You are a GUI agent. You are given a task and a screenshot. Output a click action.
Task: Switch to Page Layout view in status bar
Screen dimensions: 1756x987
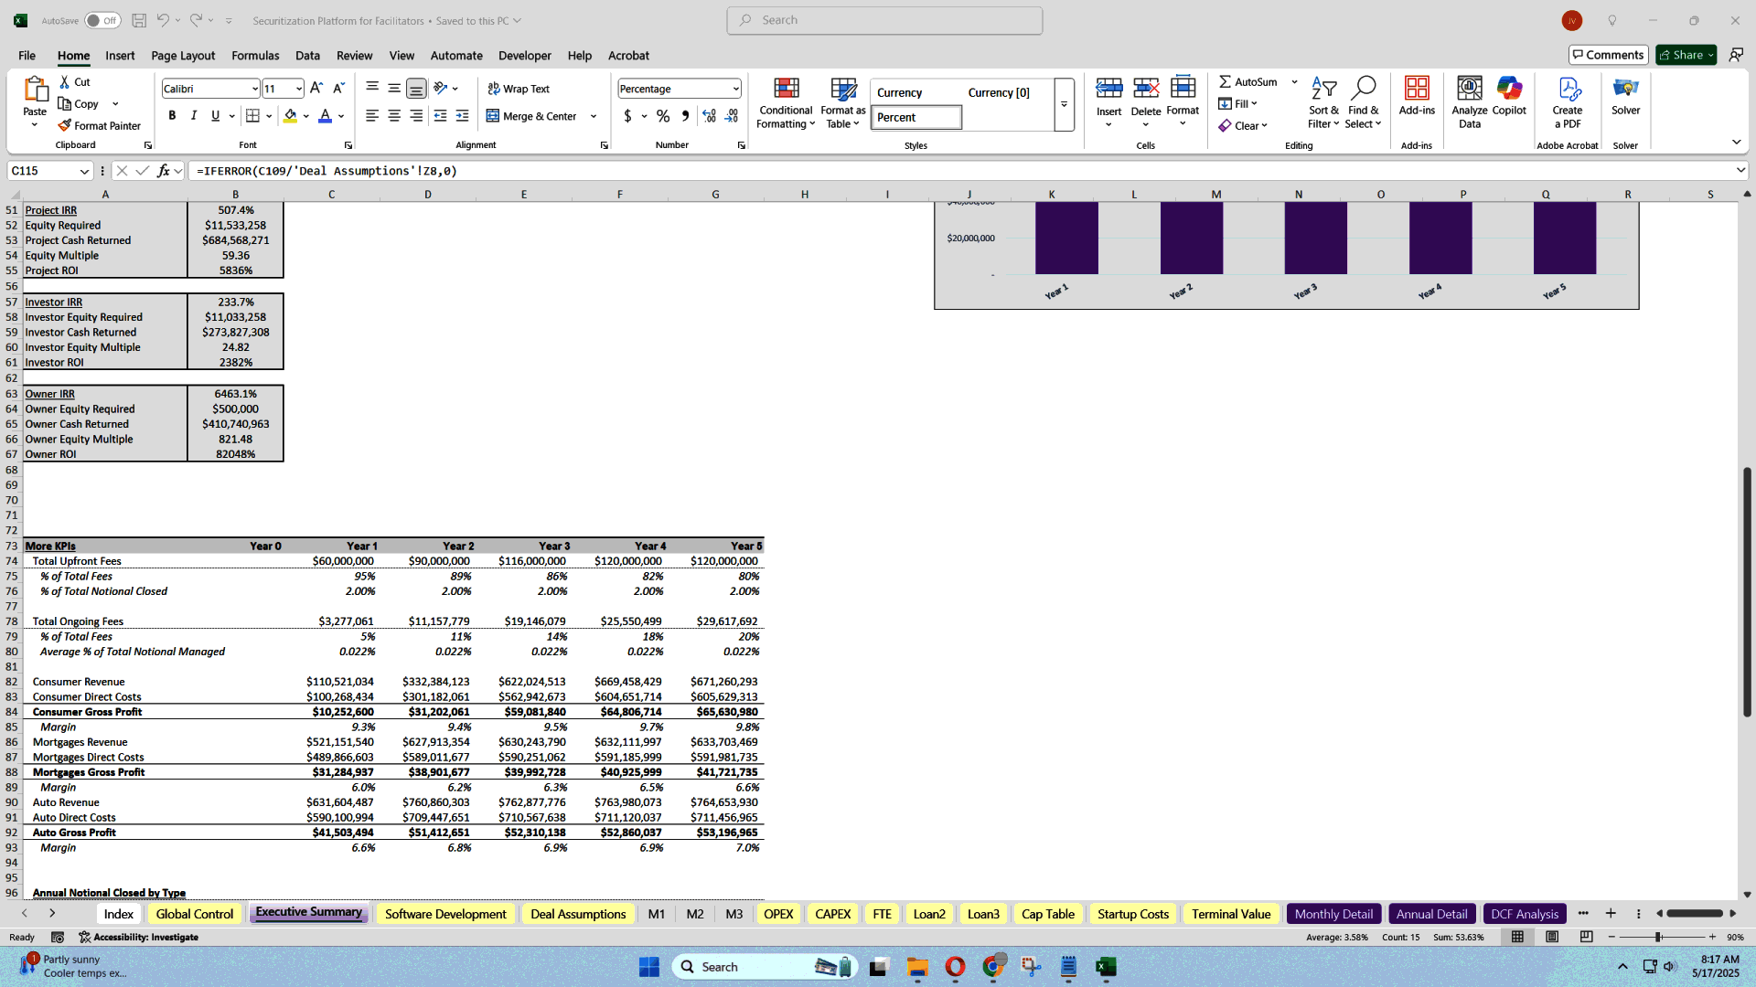tap(1552, 937)
